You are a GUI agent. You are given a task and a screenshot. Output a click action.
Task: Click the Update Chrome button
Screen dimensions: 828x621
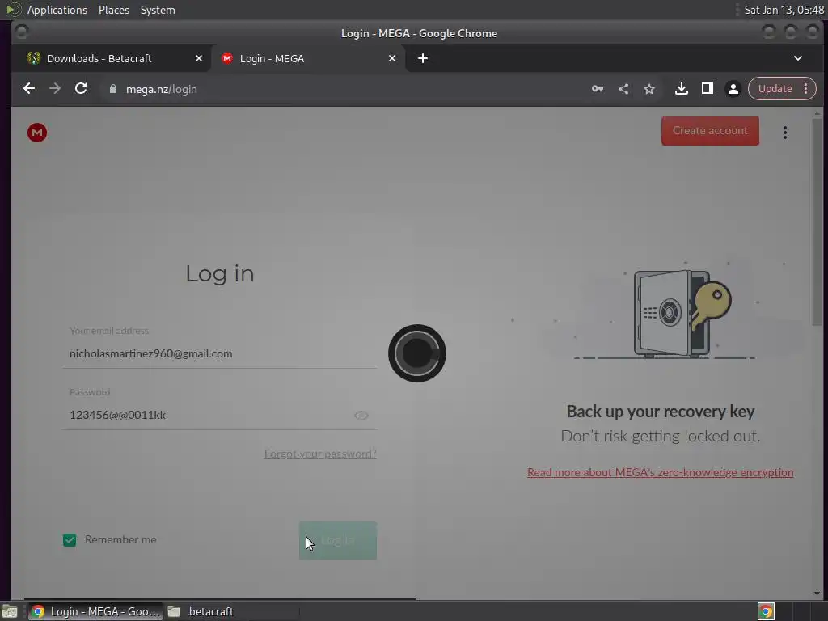click(775, 89)
